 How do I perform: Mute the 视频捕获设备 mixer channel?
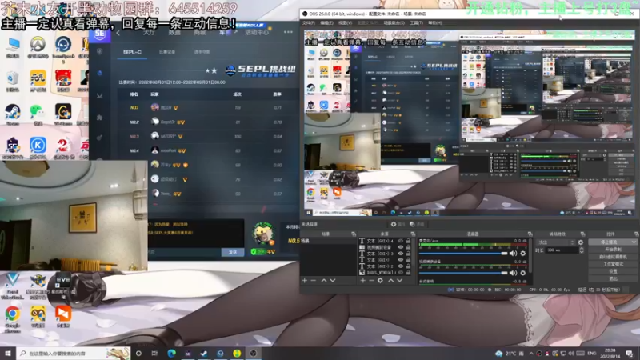[x=513, y=273]
